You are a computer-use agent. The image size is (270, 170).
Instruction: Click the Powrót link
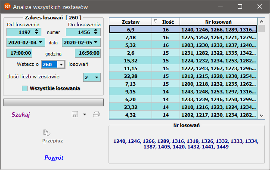tap(54, 158)
